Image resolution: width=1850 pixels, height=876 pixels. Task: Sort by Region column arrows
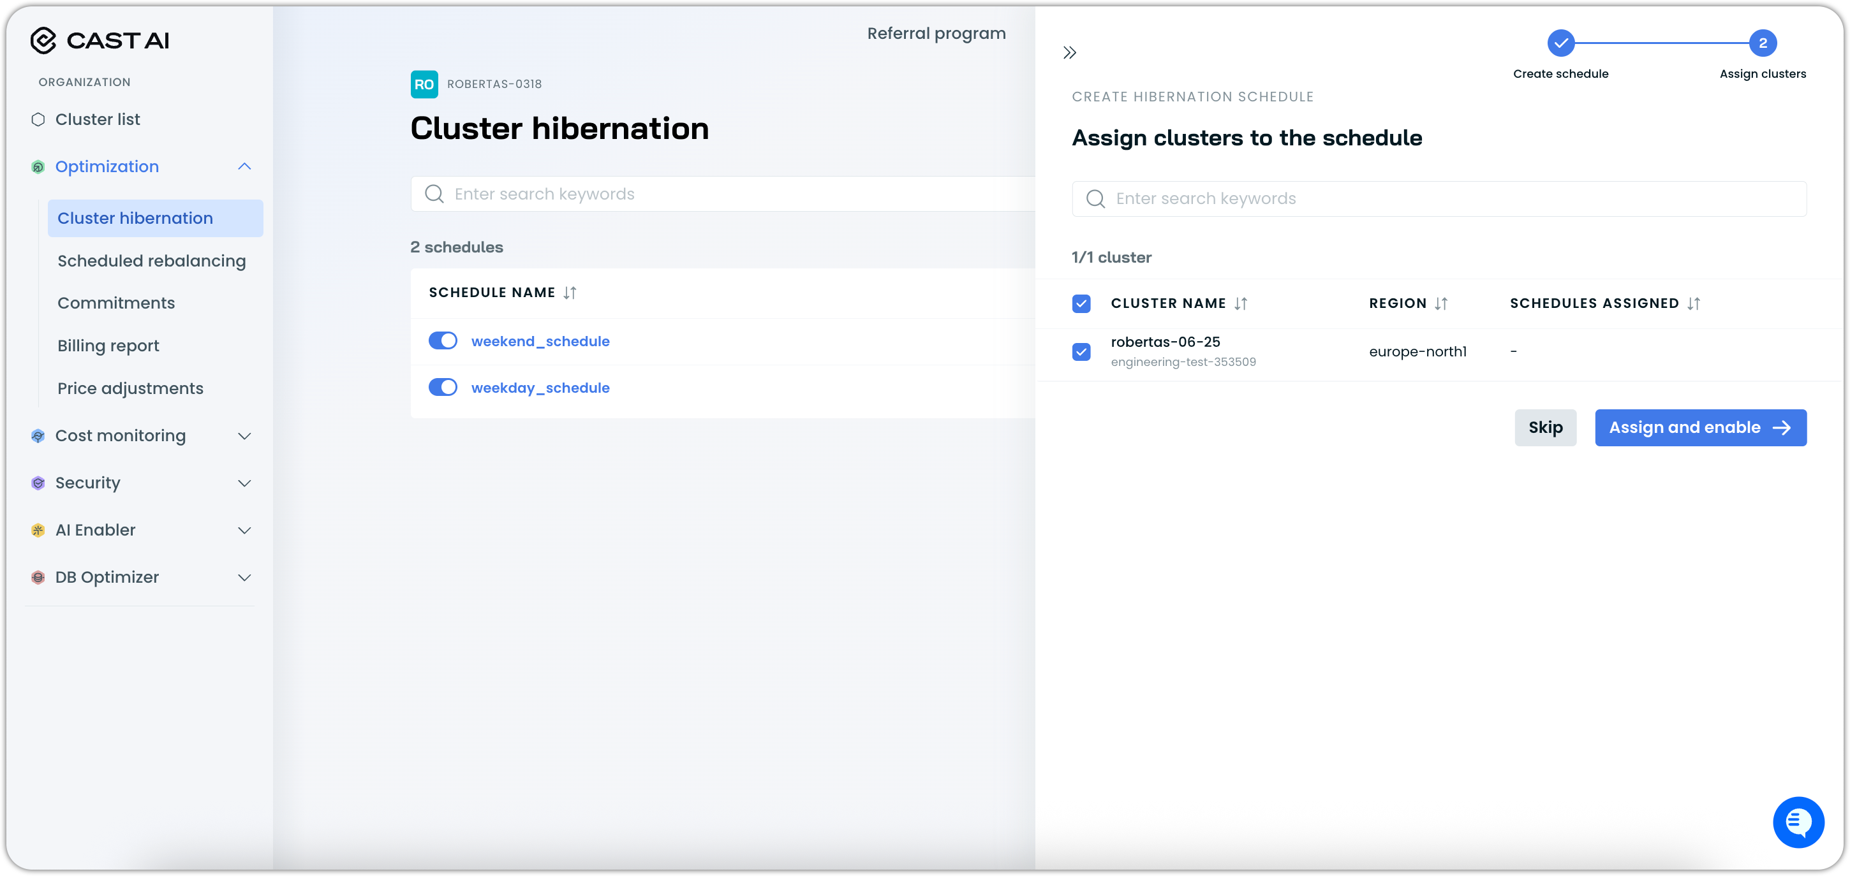pos(1440,303)
